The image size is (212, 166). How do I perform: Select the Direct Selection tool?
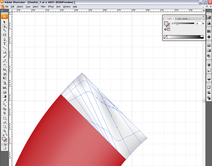[5, 26]
